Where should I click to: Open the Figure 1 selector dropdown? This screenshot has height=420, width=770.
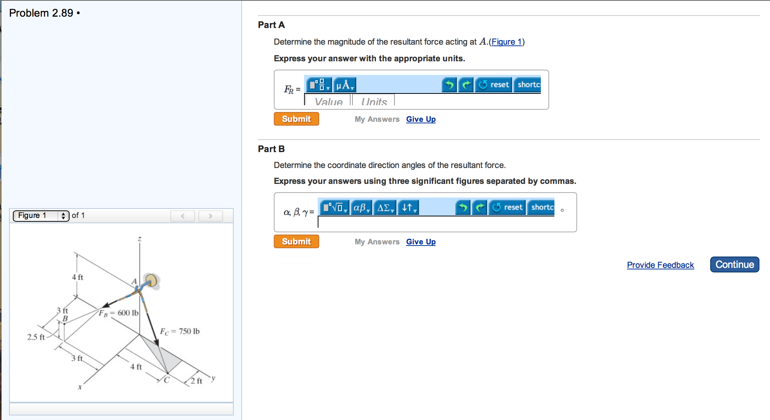(x=41, y=216)
